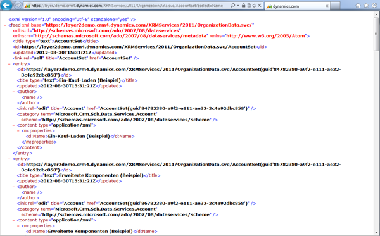Screen dimensions: 380x236
Task: Click the xml:base URL value
Action: pos(149,25)
